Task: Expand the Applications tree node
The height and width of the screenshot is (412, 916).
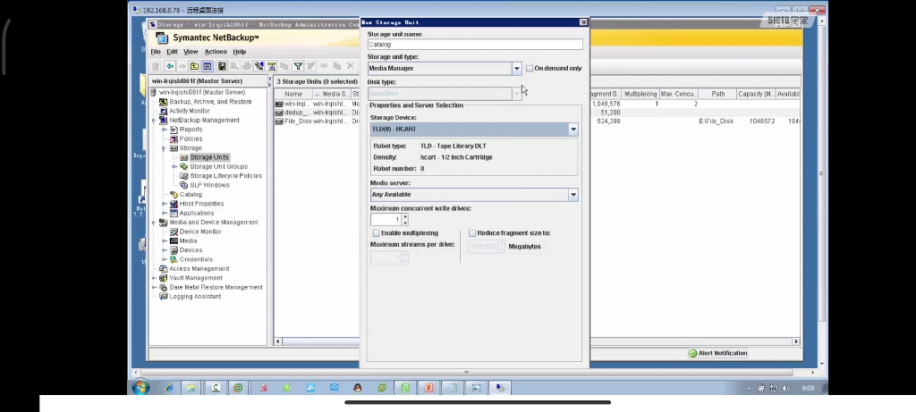Action: coord(165,214)
